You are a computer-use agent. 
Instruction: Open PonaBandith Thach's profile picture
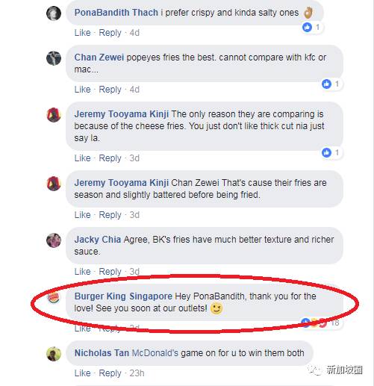click(54, 13)
